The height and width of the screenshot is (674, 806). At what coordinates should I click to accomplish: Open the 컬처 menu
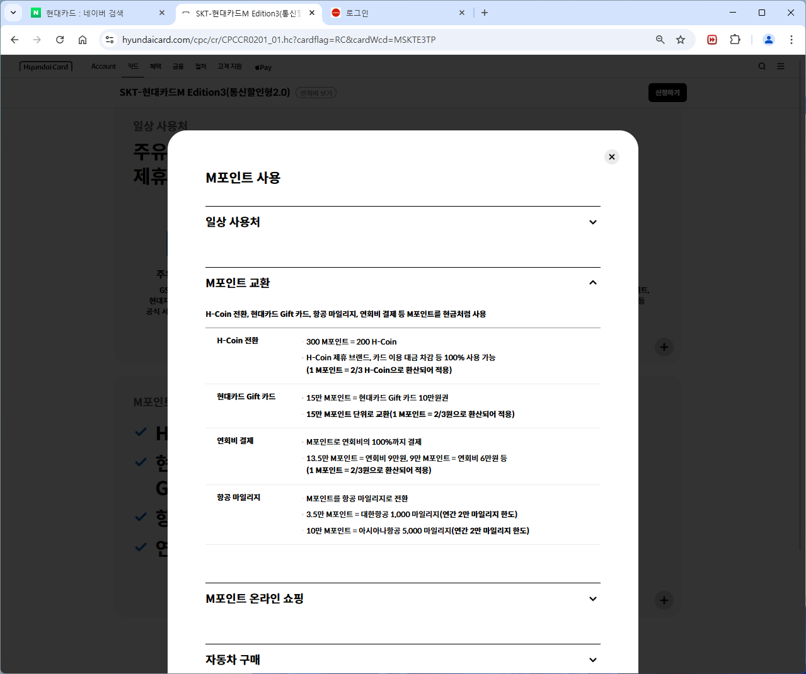201,66
